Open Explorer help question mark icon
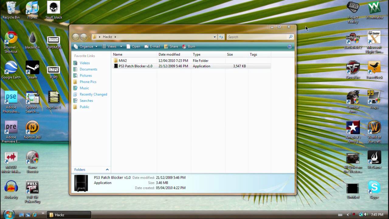 290,47
